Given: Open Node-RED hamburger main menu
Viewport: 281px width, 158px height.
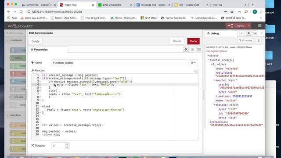Looking at the screenshot, I should (259, 26).
